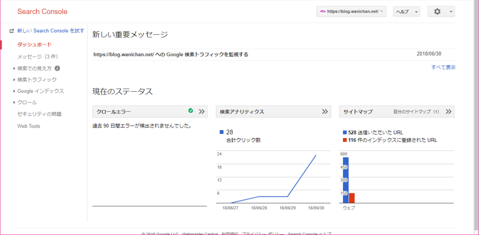Image resolution: width=479 pixels, height=235 pixels.
Task: Click 自分のサイトマップ (1) text
Action: coord(416,111)
